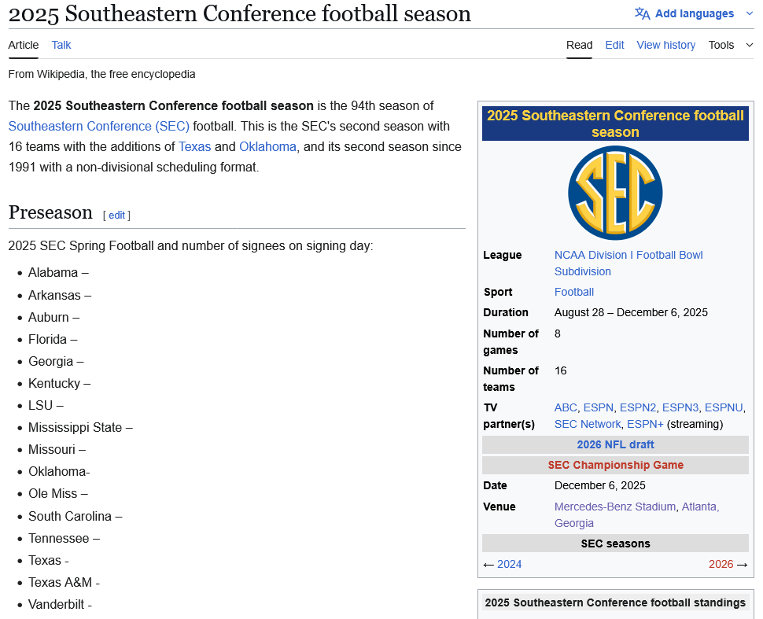
Task: Open the 2026 NFL draft link
Action: (x=615, y=444)
